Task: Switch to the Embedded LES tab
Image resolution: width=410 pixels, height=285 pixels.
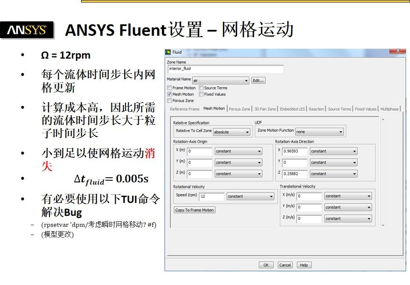Action: [x=292, y=109]
